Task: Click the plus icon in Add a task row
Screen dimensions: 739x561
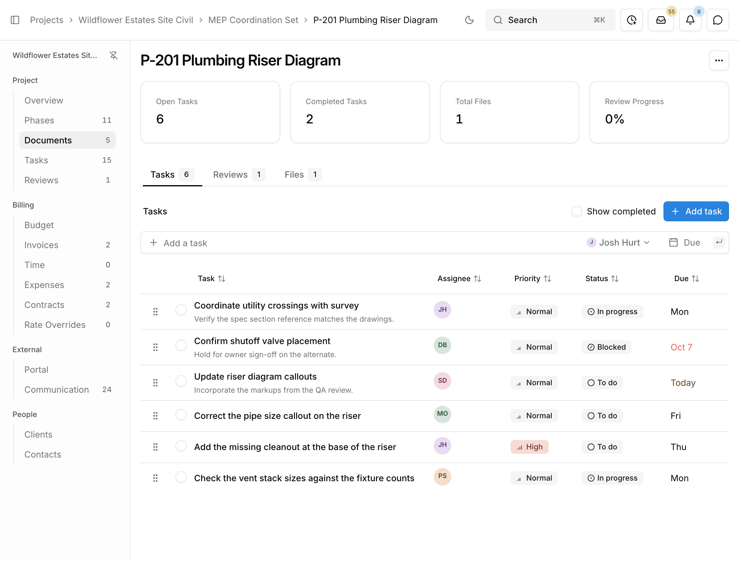Action: click(154, 243)
